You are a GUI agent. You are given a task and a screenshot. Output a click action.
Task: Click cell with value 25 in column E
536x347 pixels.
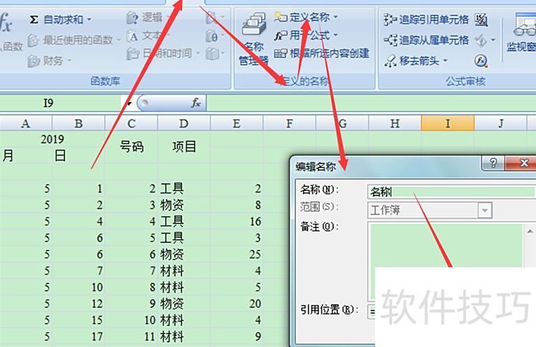coord(237,254)
